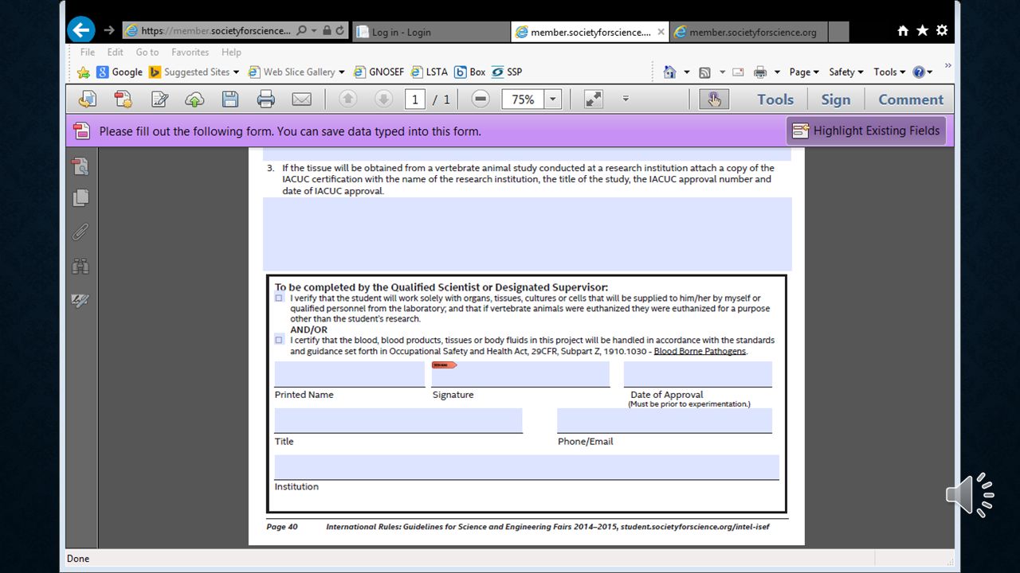Open the GNOSEF favorites link
Screen dimensions: 1020x573
coord(379,72)
